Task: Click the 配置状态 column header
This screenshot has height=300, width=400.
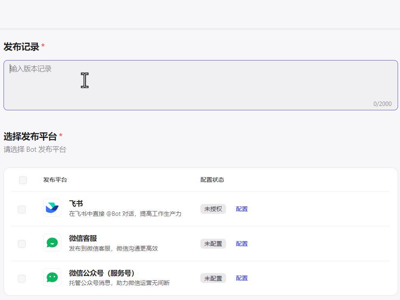Action: (x=212, y=180)
